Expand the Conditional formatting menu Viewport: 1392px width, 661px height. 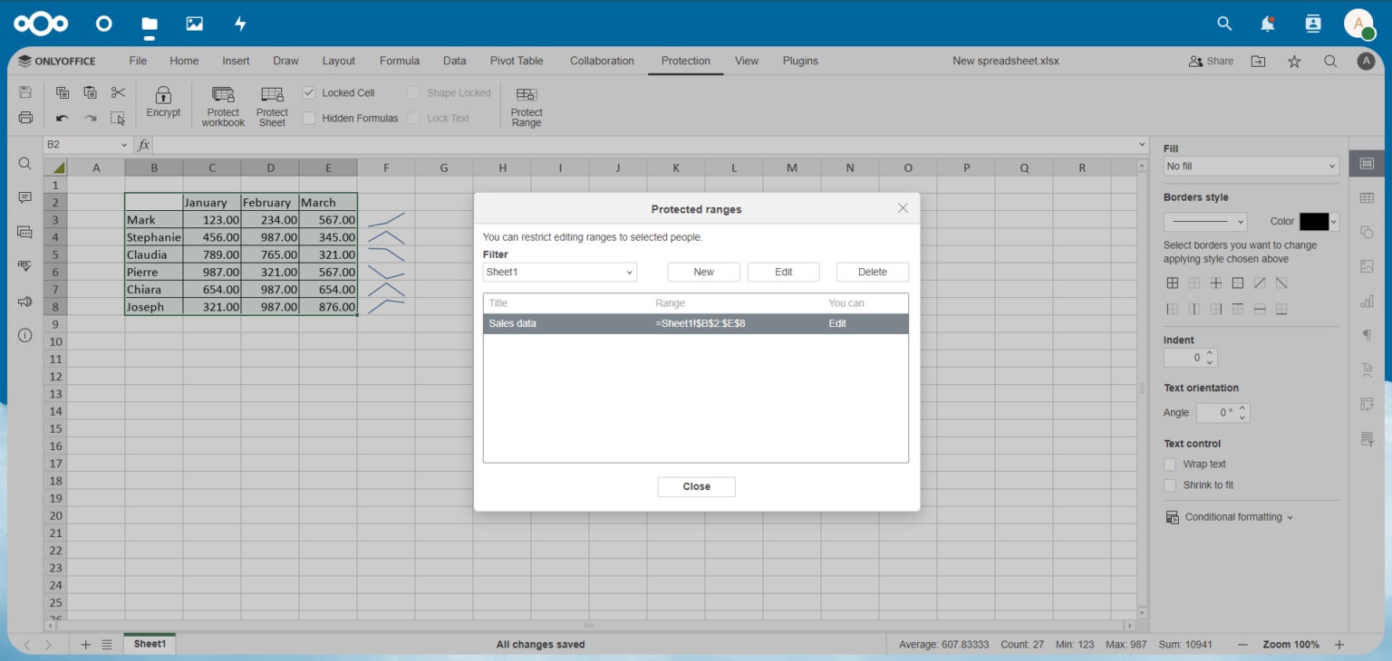1232,517
